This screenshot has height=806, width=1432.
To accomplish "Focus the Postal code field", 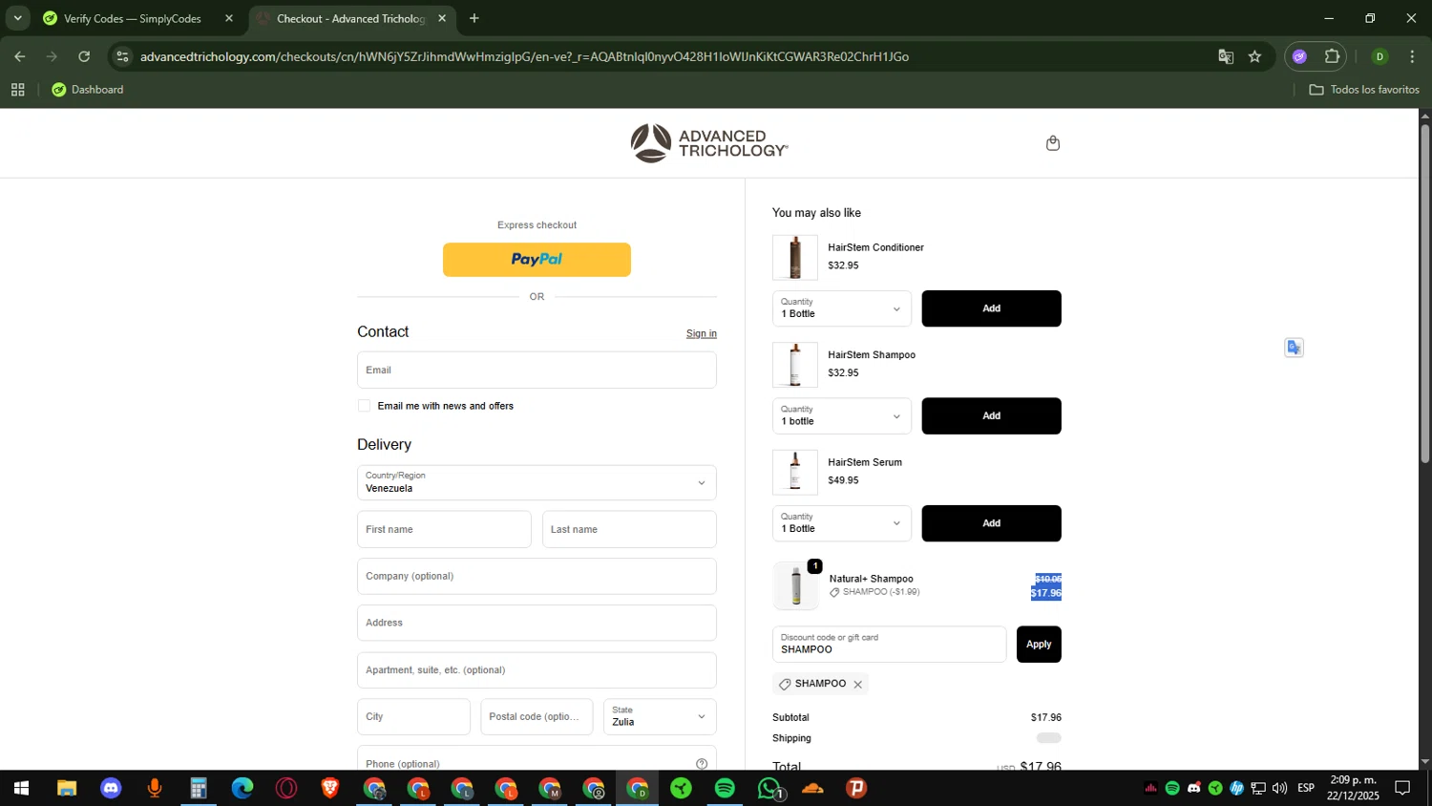I will (x=537, y=716).
